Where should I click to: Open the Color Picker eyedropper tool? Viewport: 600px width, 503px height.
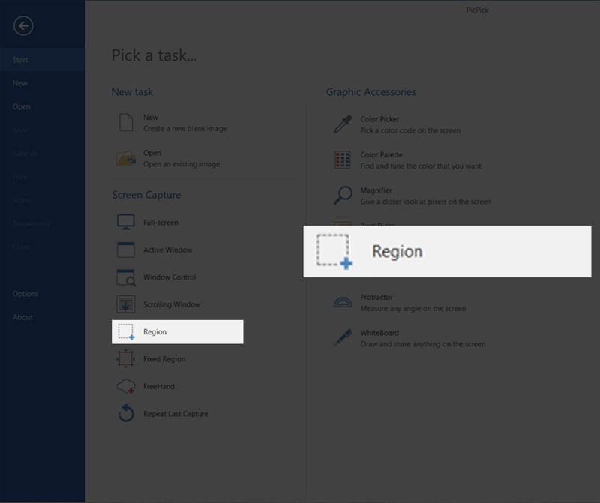tap(343, 124)
